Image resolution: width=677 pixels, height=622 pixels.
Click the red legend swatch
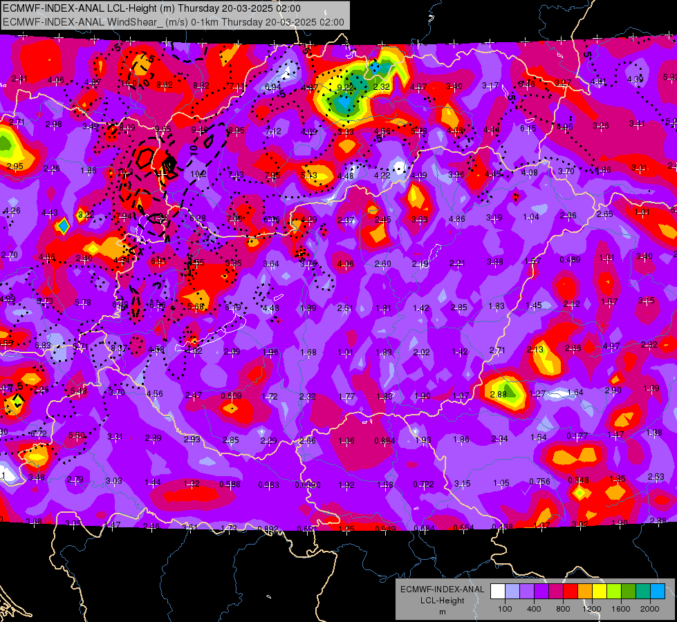coord(571,592)
